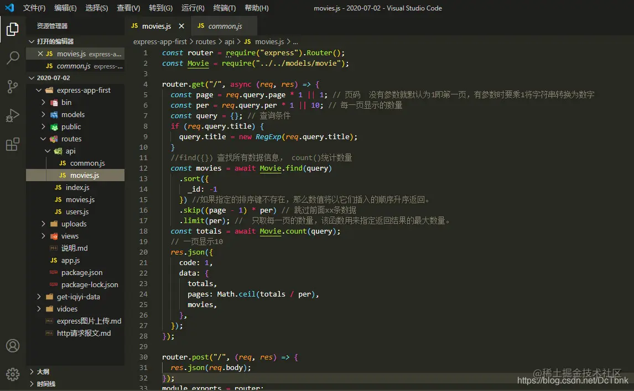Viewport: 634px width, 391px height.
Task: Expand the 大纲 outline section
Action: click(32, 372)
